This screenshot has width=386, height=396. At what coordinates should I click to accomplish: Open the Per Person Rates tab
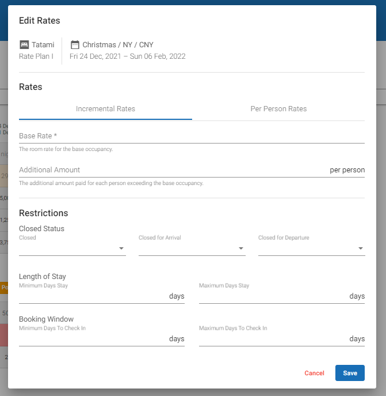point(278,109)
